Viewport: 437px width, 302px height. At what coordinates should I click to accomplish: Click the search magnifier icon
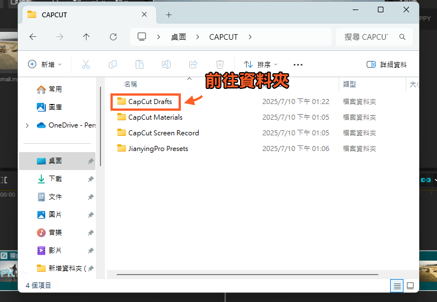(x=402, y=37)
